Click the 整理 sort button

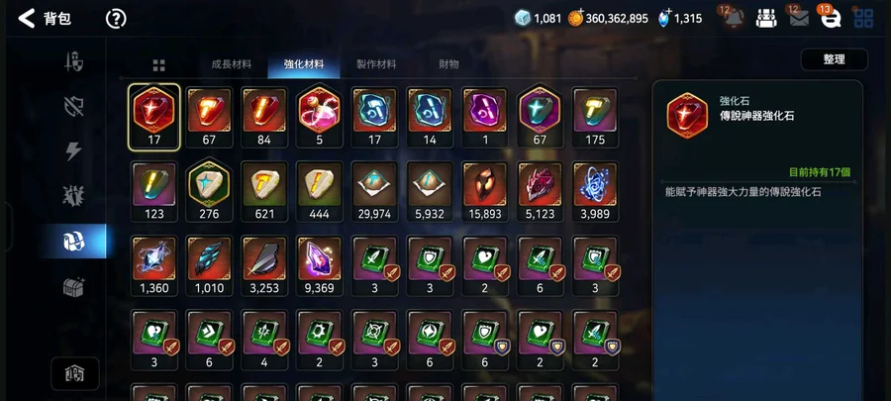pyautogui.click(x=835, y=59)
